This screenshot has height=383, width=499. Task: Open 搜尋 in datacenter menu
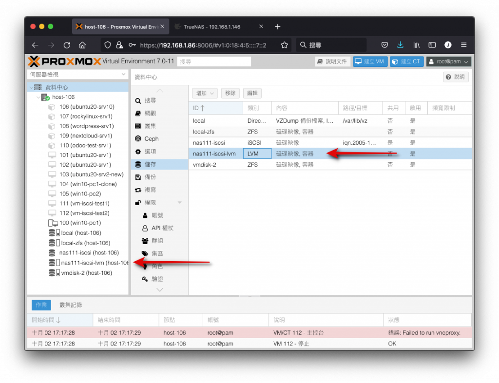click(x=159, y=100)
